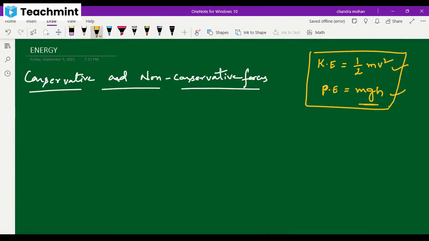Toggle the Ink to Shape option
This screenshot has width=429, height=241.
click(251, 32)
